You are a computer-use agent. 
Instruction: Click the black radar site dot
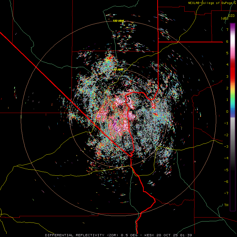click(x=118, y=118)
